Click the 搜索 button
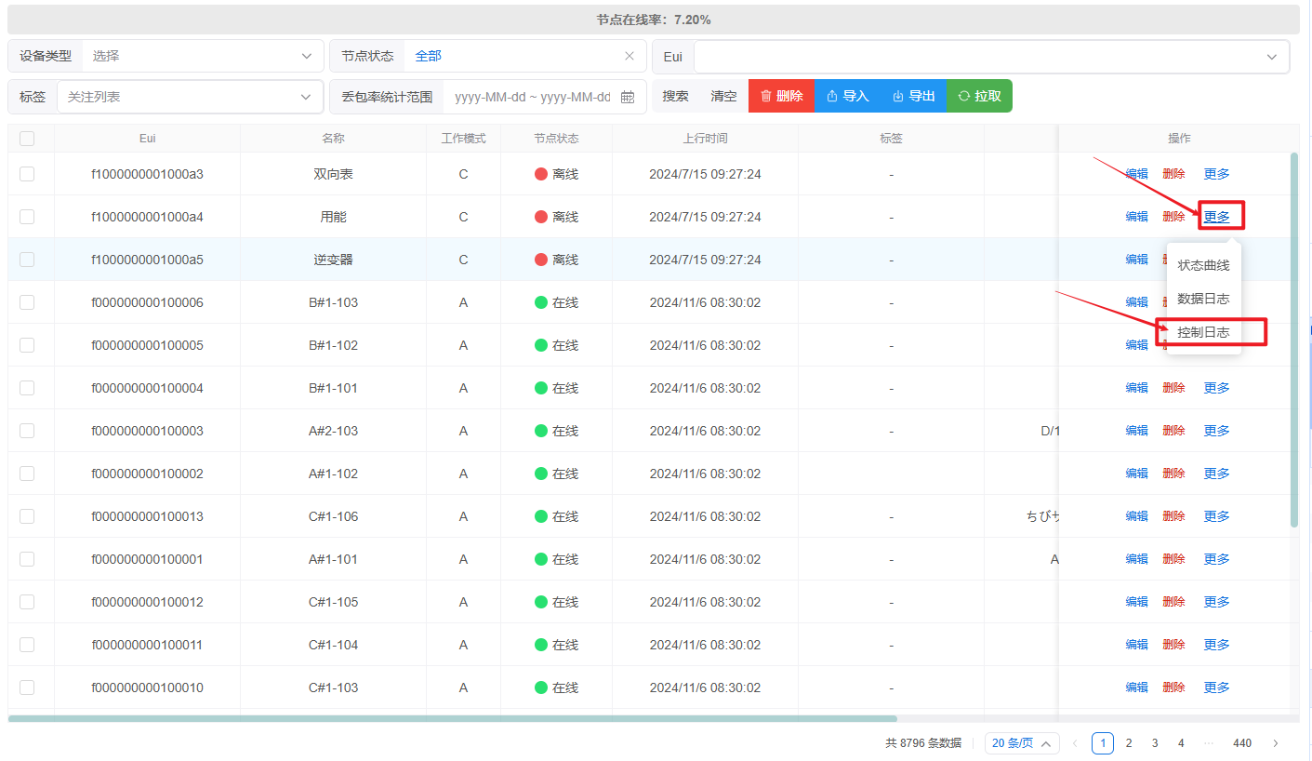 click(x=676, y=96)
